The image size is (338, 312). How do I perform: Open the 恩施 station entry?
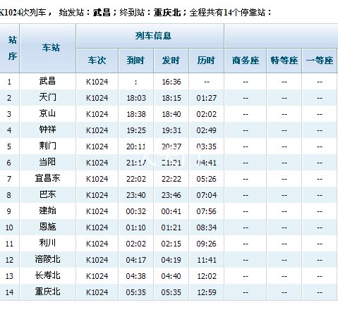coord(47,227)
